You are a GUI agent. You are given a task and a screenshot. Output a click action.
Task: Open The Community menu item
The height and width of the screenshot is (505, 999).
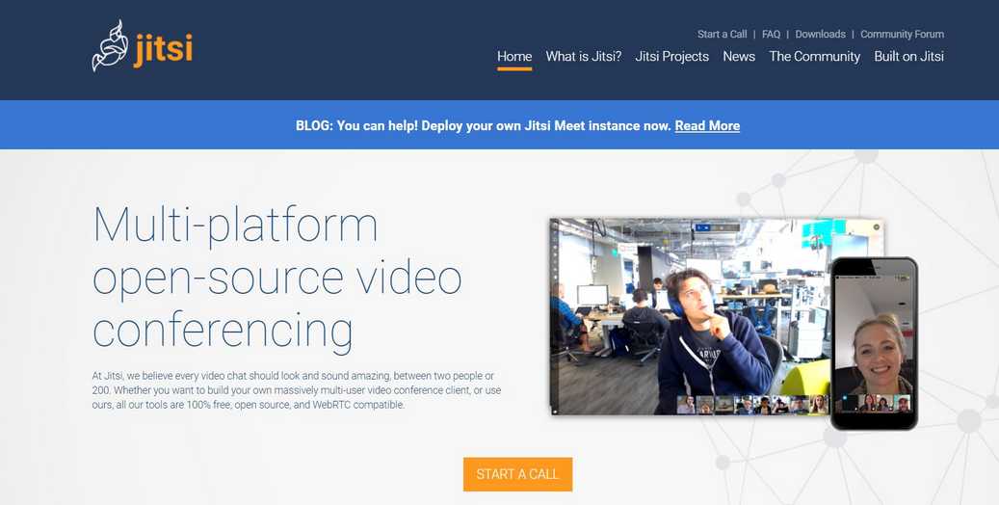point(814,57)
